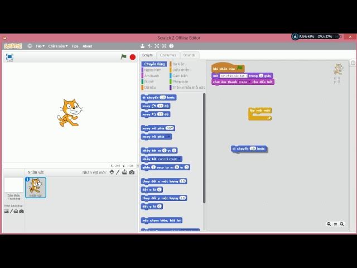Click the text field in nói block
357x268 pixels.
[x=233, y=75]
